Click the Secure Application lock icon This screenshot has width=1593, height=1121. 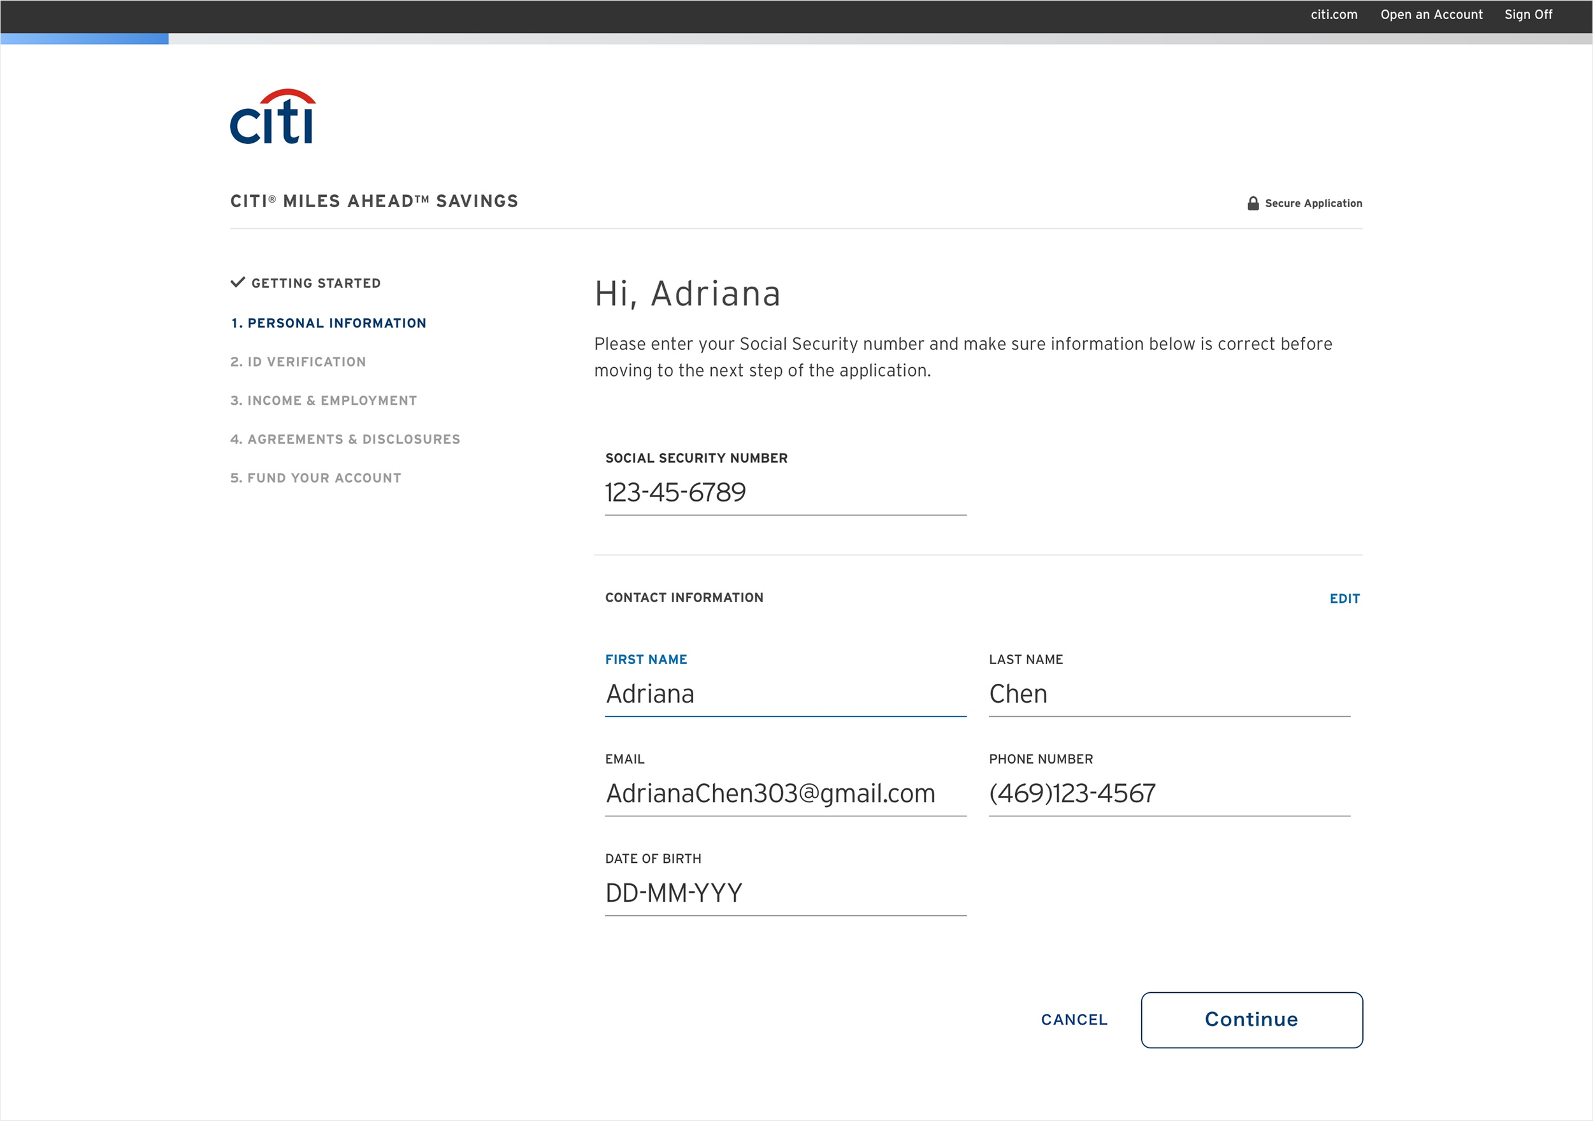[1252, 203]
